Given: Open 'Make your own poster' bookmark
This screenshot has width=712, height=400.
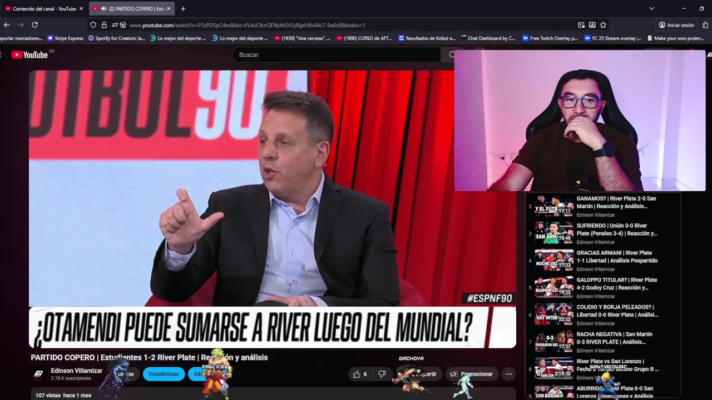Looking at the screenshot, I should [675, 38].
